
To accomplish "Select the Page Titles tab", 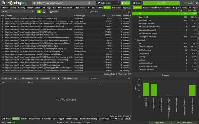I will 51,8.
